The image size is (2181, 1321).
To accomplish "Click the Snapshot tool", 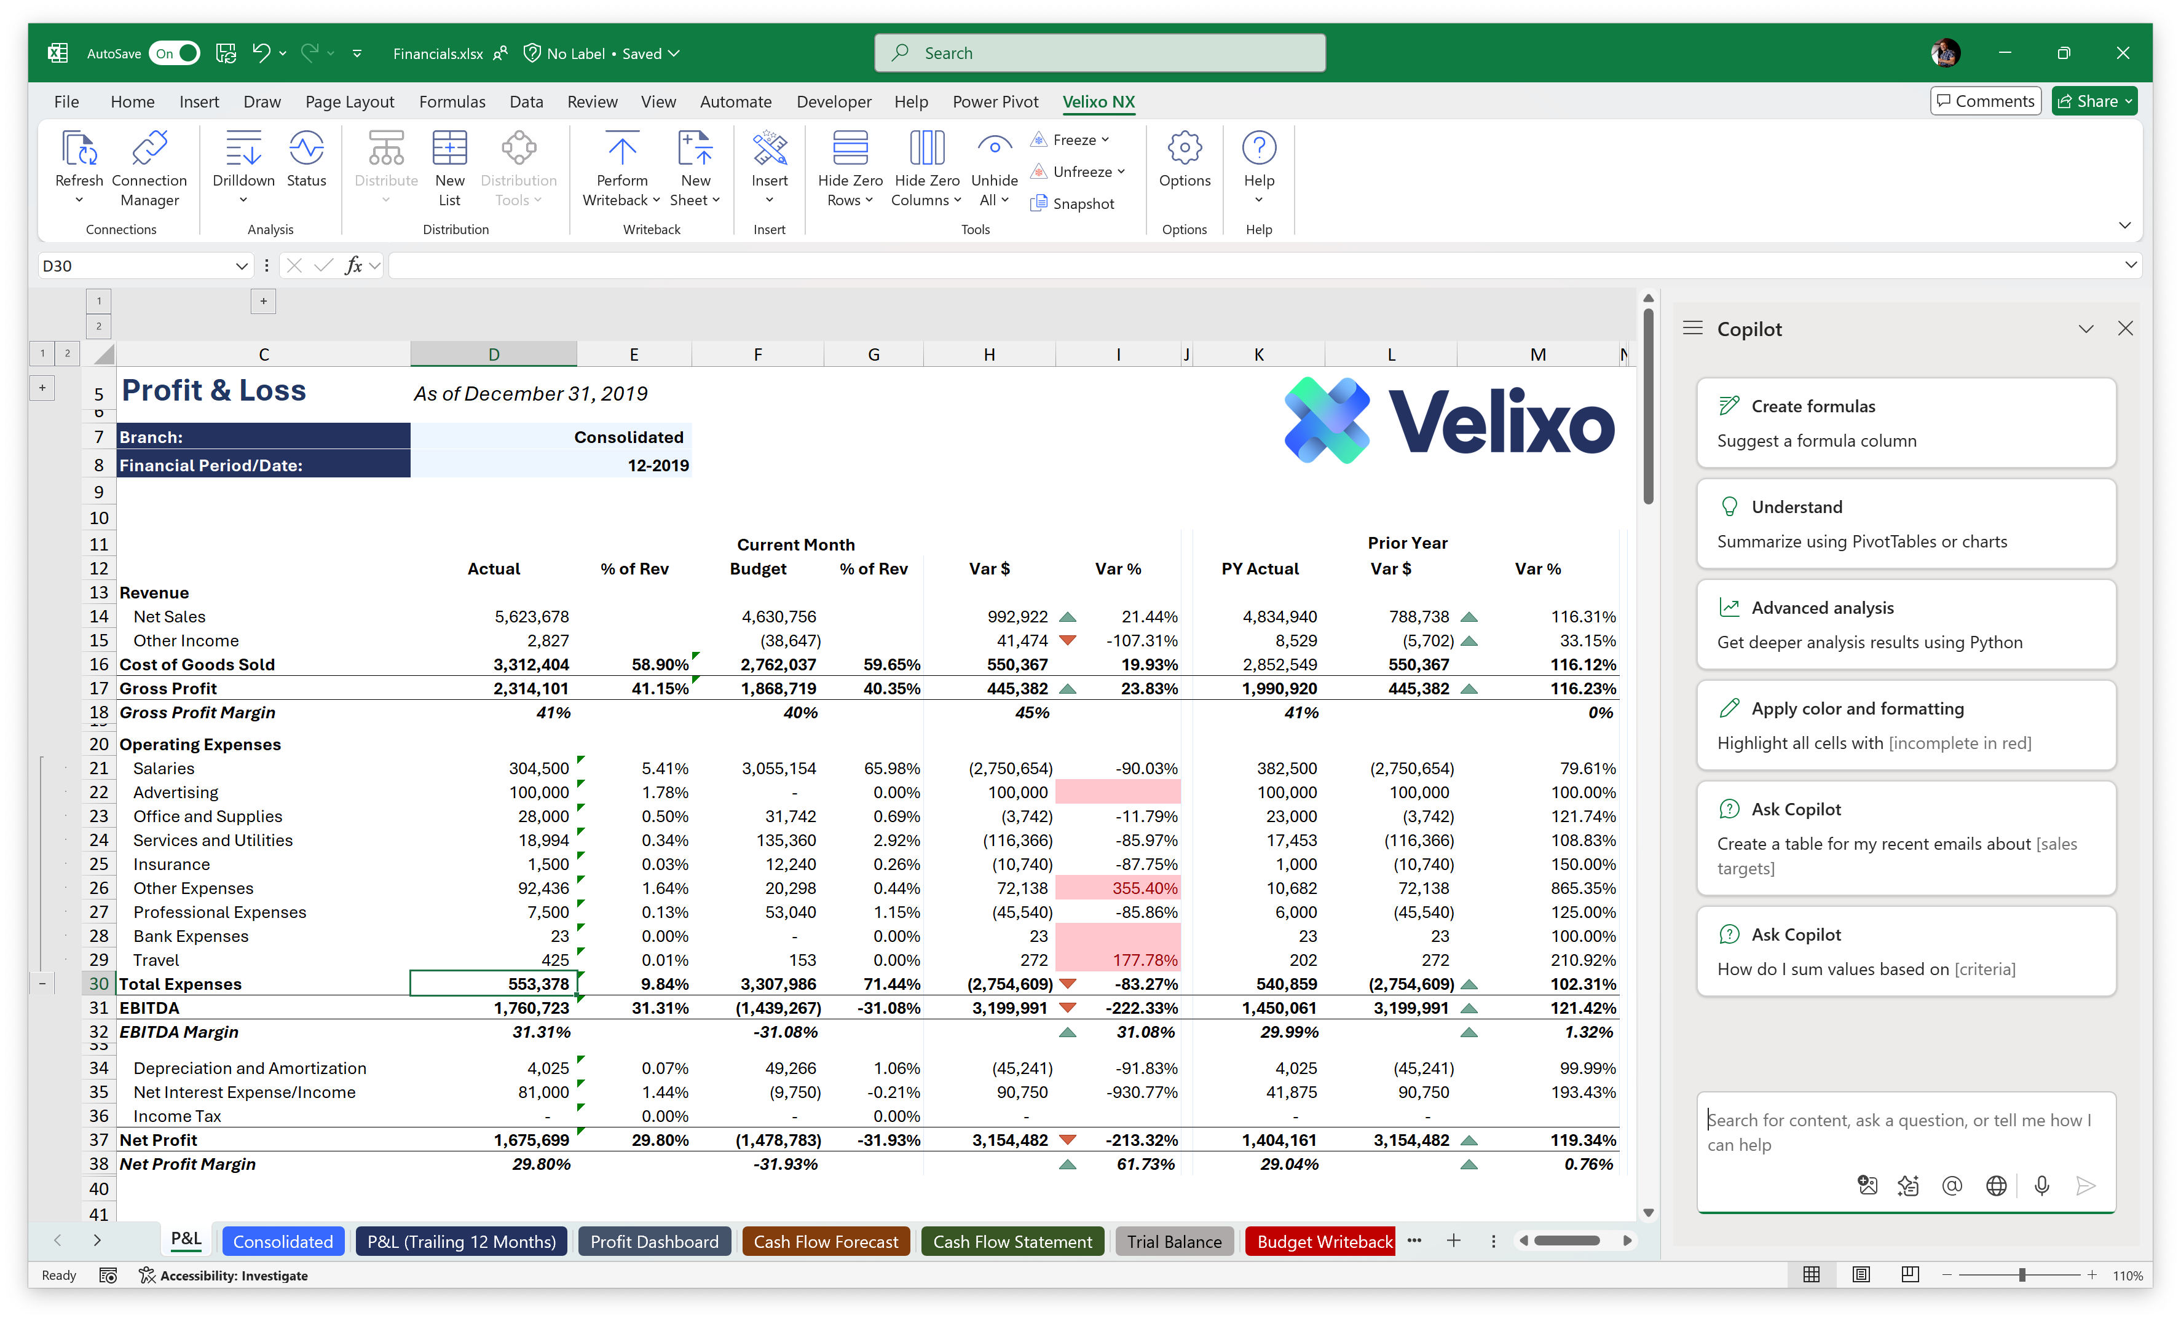I will pos(1073,203).
